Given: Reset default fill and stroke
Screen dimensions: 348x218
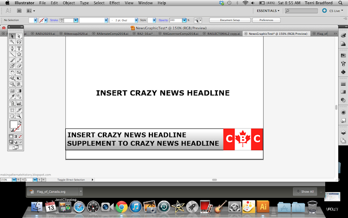Looking at the screenshot, I should pyautogui.click(x=12, y=130).
